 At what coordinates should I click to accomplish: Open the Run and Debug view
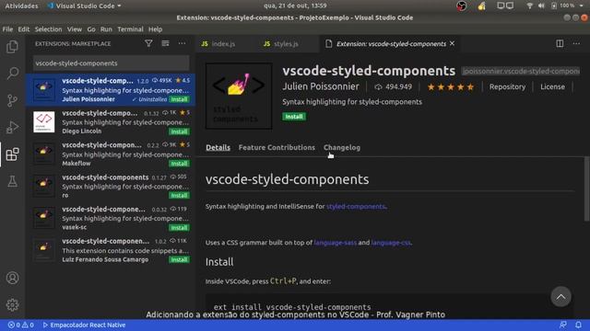click(x=12, y=127)
